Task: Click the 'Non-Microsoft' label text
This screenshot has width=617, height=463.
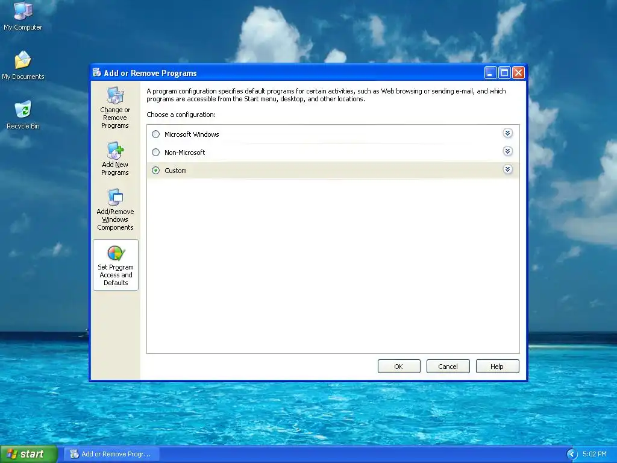Action: tap(184, 153)
